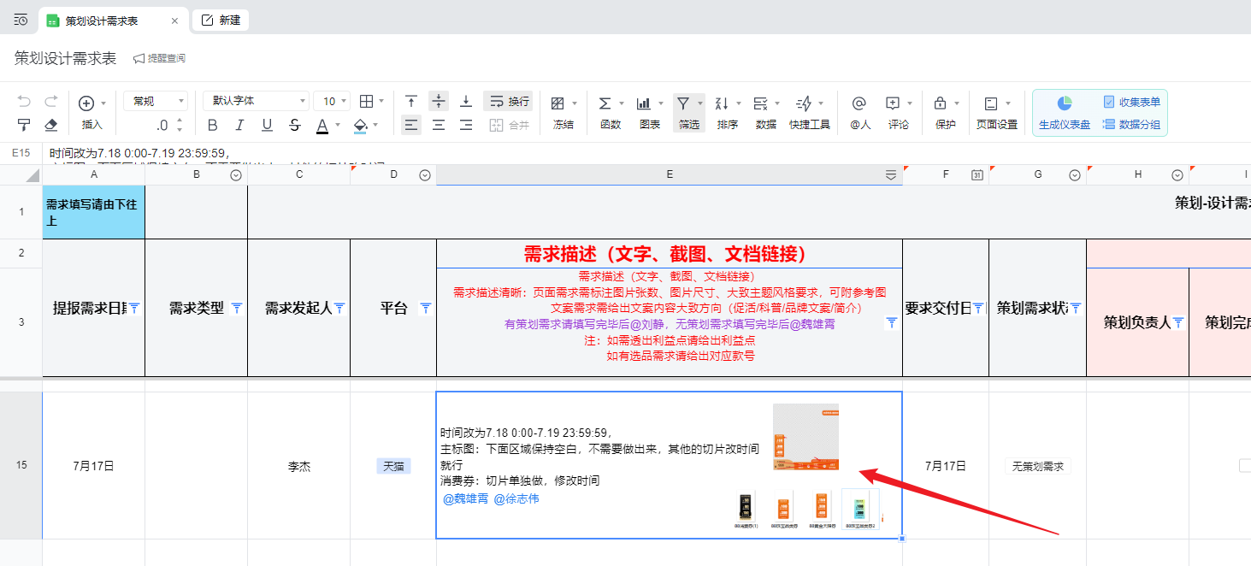Click the 收集表单 button
1251x566 pixels.
[1131, 102]
